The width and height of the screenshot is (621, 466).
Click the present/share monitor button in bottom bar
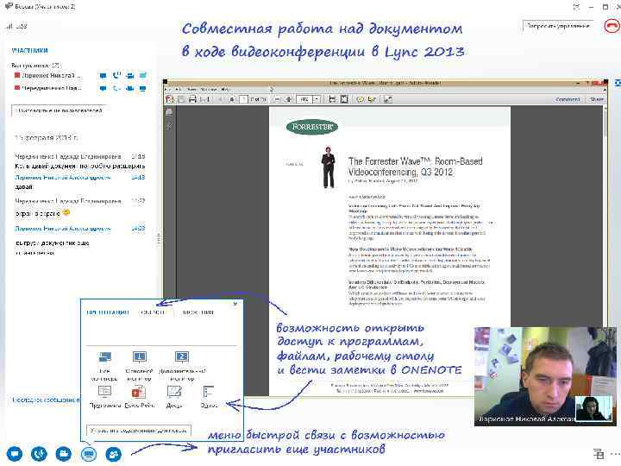click(88, 454)
